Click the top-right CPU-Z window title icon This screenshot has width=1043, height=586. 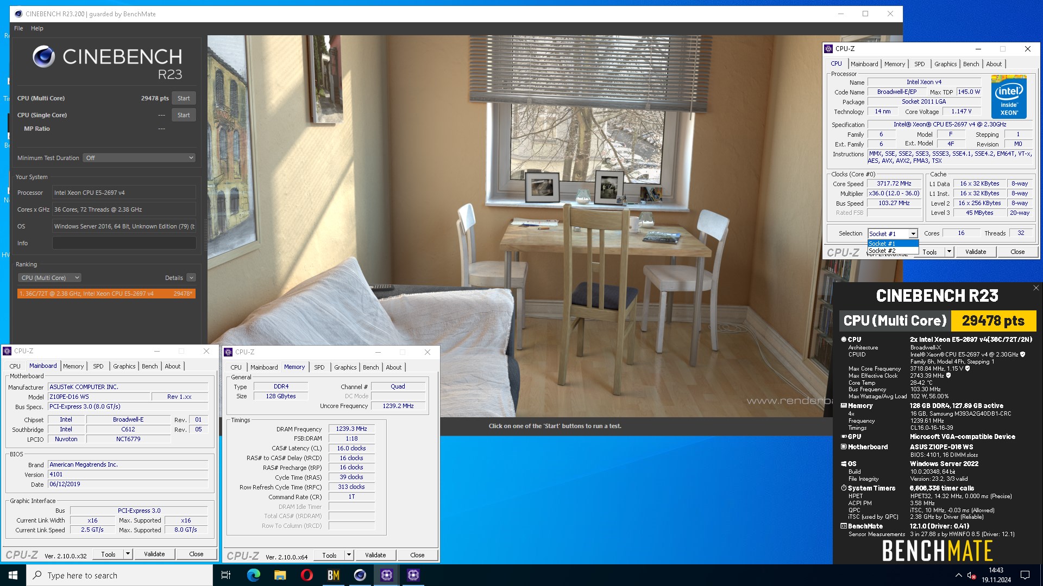click(828, 49)
